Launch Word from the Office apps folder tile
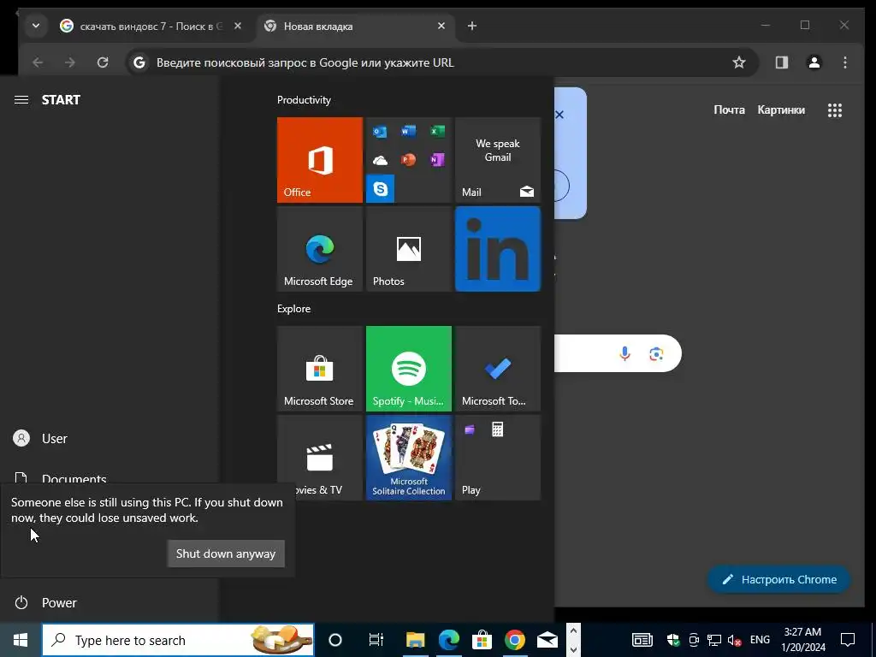Viewport: 876px width, 657px height. pyautogui.click(x=408, y=132)
